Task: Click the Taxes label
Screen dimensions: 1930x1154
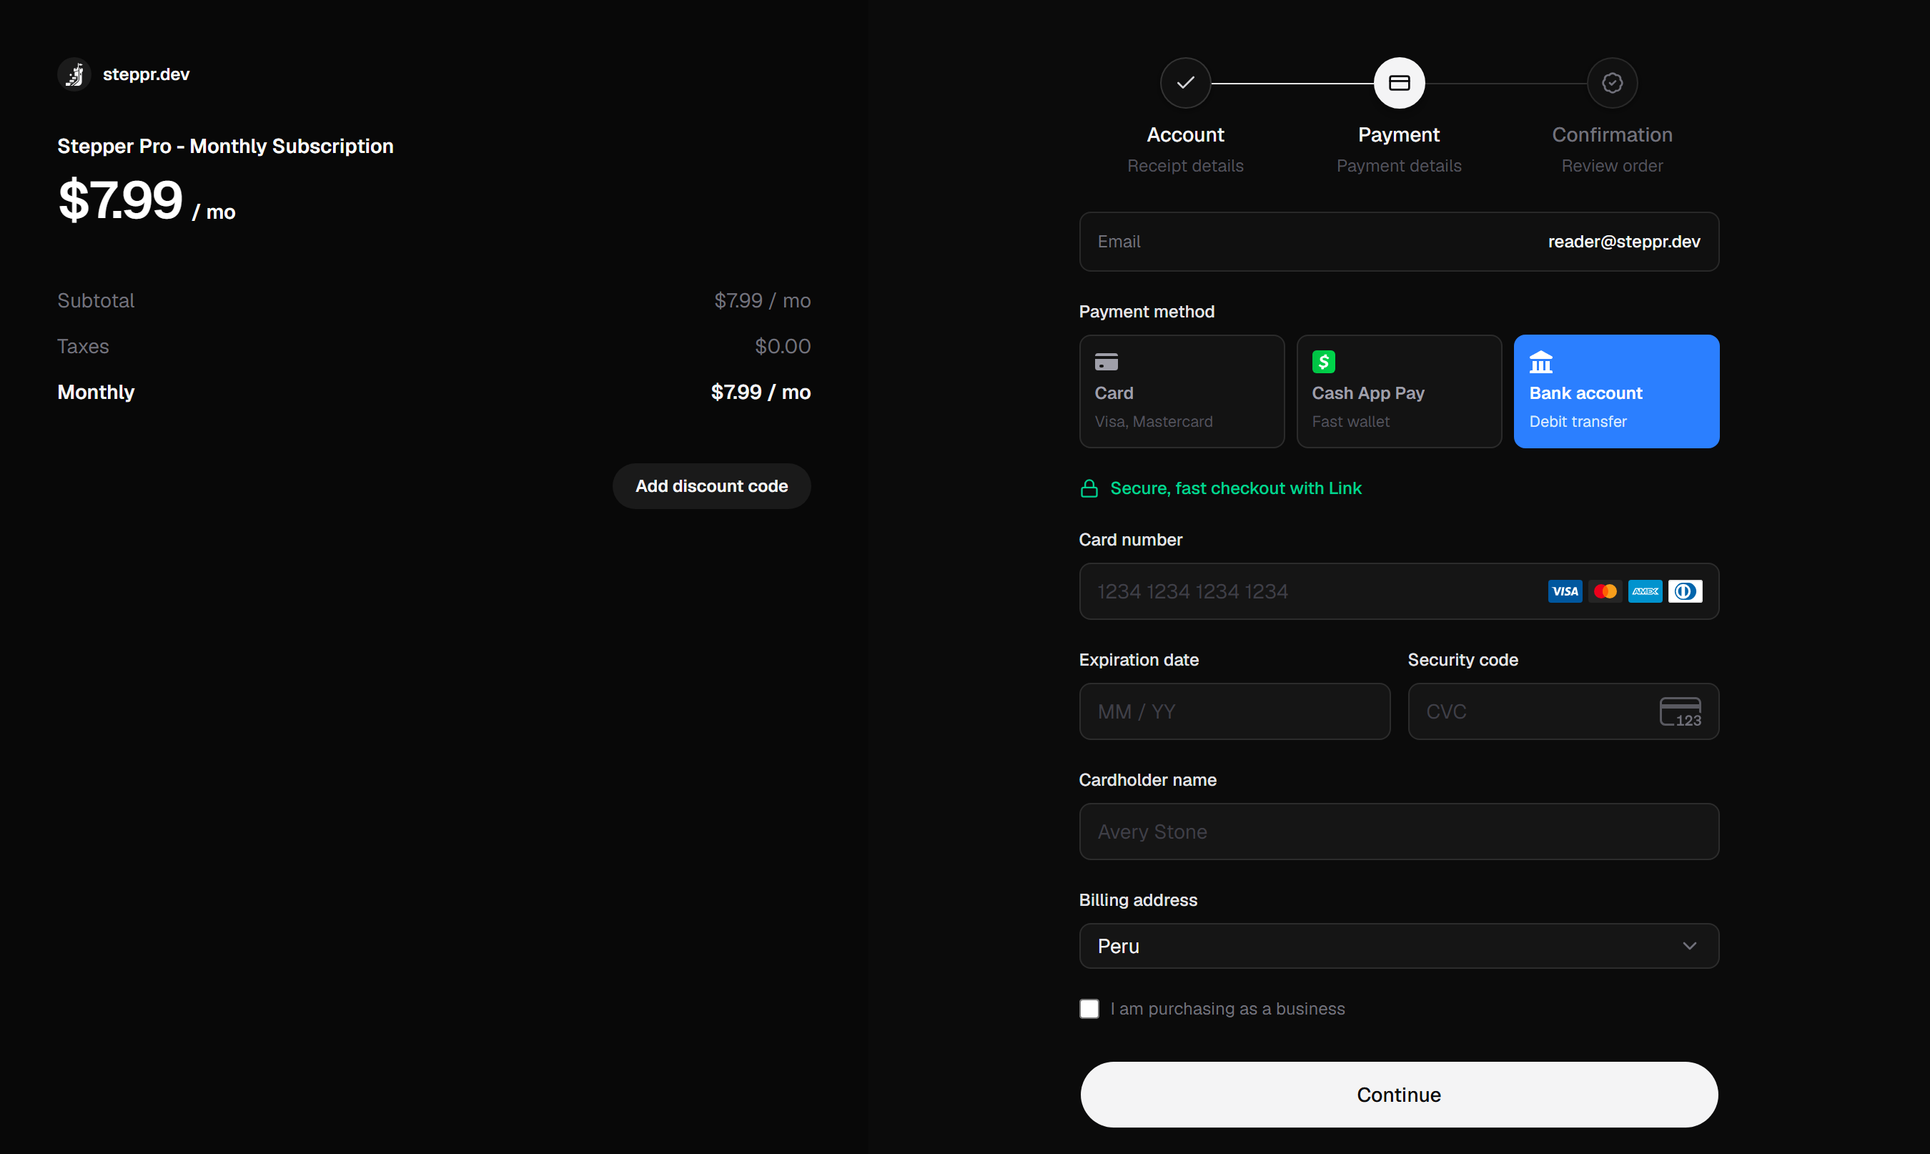Action: pos(83,346)
